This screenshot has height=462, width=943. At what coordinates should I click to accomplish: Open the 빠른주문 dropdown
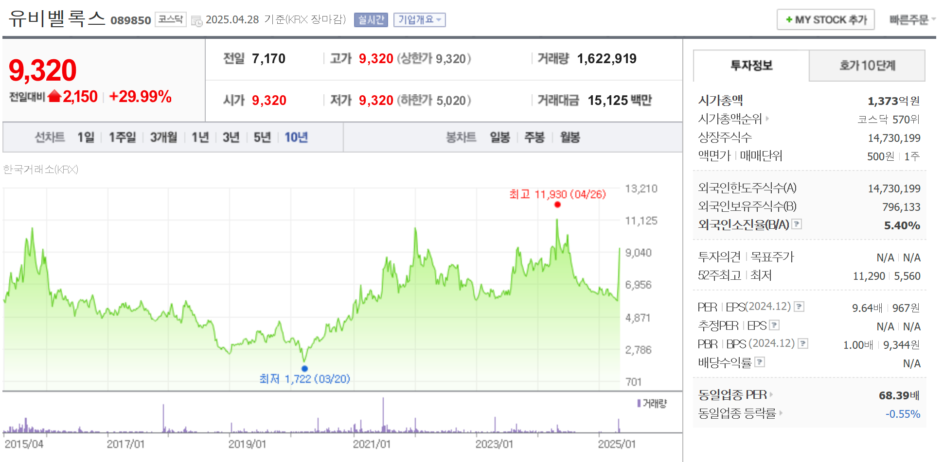coord(912,20)
